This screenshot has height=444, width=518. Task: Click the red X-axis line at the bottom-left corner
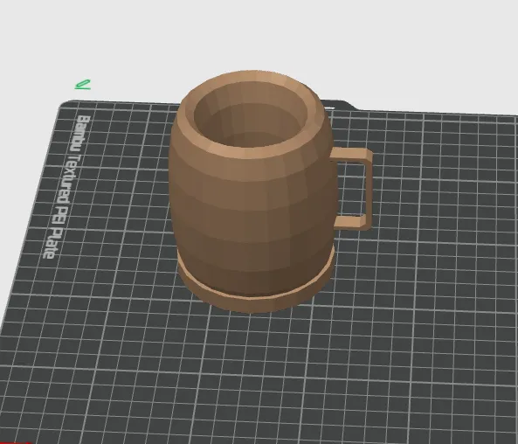point(15,442)
